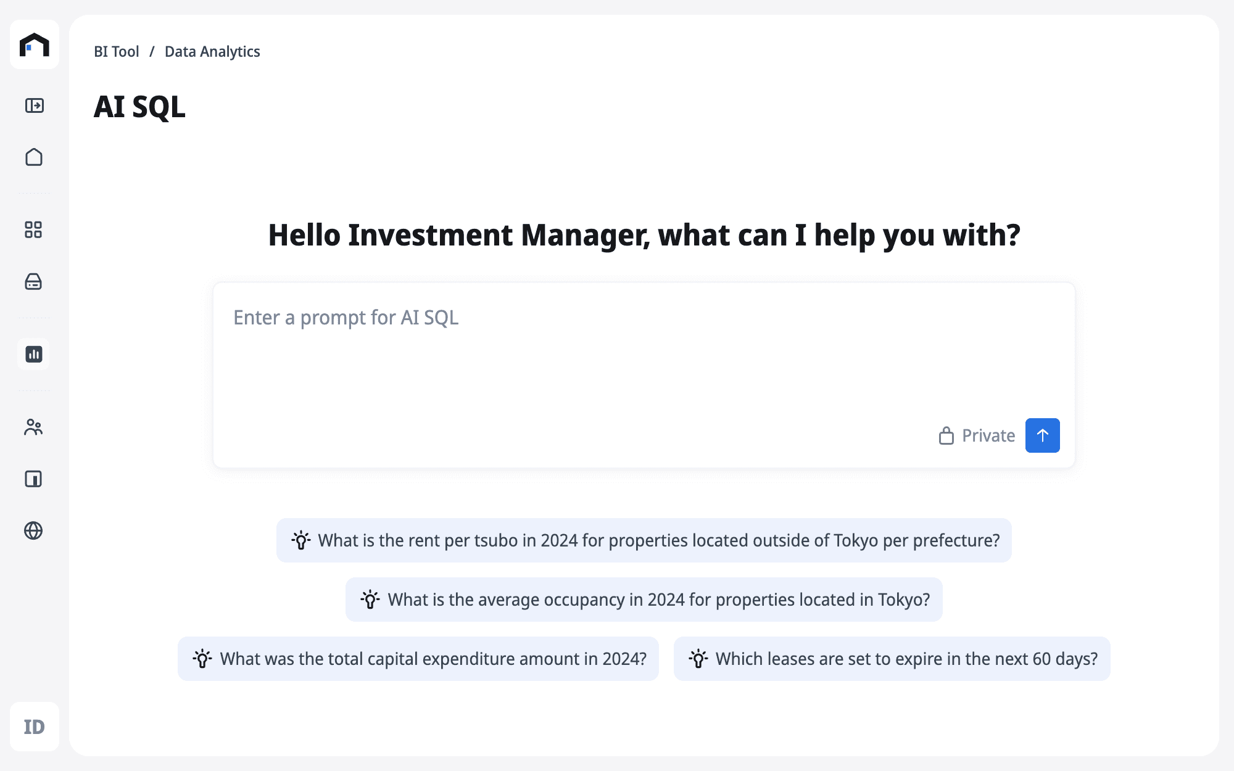Viewport: 1234px width, 771px height.
Task: Click the lightbulb icon on the leases suggestion
Action: [x=698, y=659]
